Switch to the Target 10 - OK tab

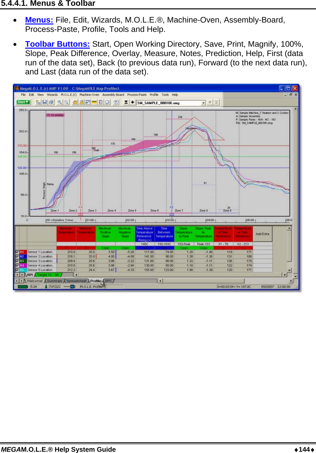[48, 275]
